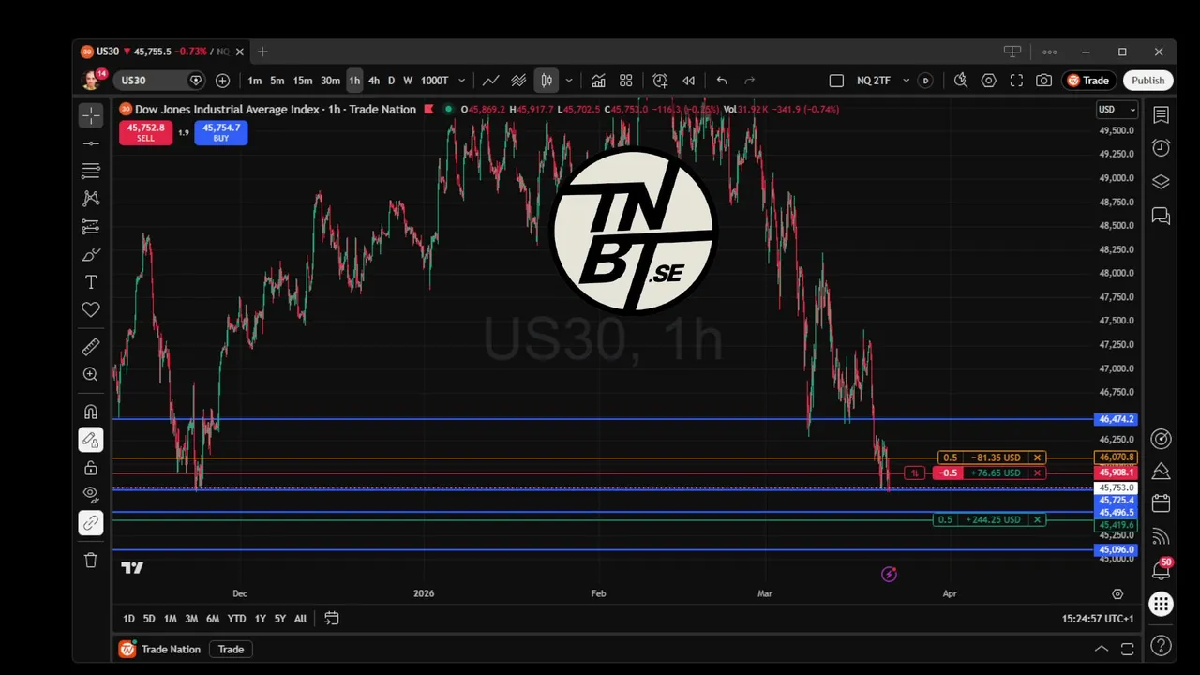
Task: Expand the chart style dropdown arrow
Action: [569, 81]
